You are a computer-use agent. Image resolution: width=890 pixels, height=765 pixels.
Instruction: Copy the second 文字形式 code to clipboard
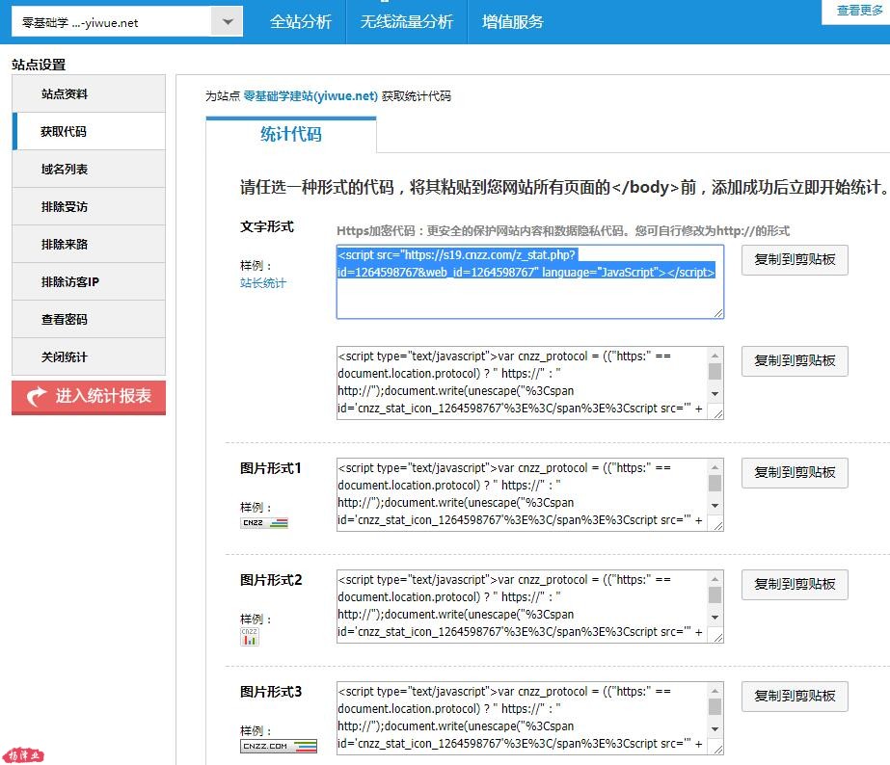[795, 360]
